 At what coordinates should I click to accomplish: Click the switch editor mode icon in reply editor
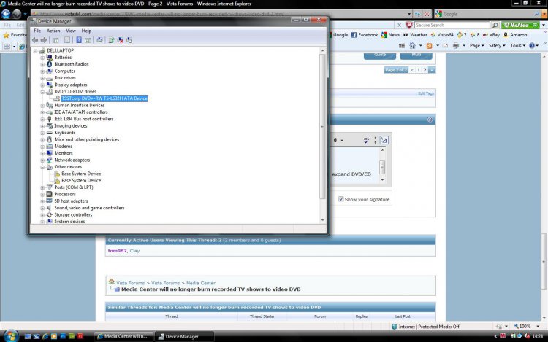[384, 140]
